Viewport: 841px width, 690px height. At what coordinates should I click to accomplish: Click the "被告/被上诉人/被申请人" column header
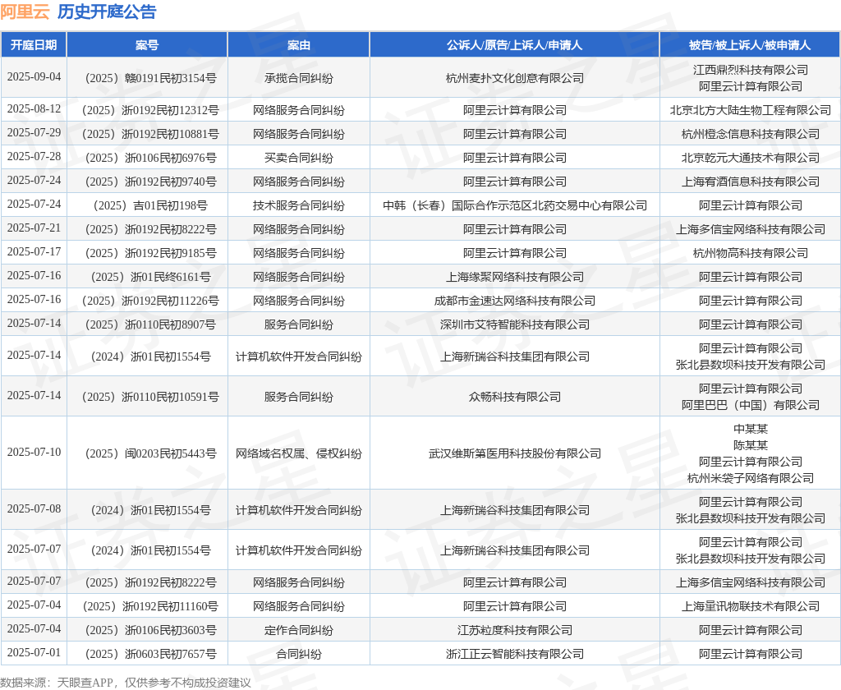[x=750, y=45]
